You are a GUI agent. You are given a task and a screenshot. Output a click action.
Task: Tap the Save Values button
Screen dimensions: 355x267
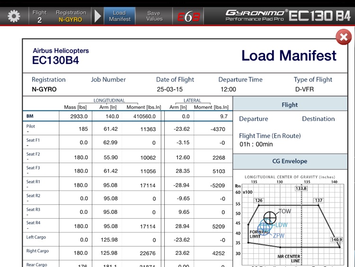(154, 16)
